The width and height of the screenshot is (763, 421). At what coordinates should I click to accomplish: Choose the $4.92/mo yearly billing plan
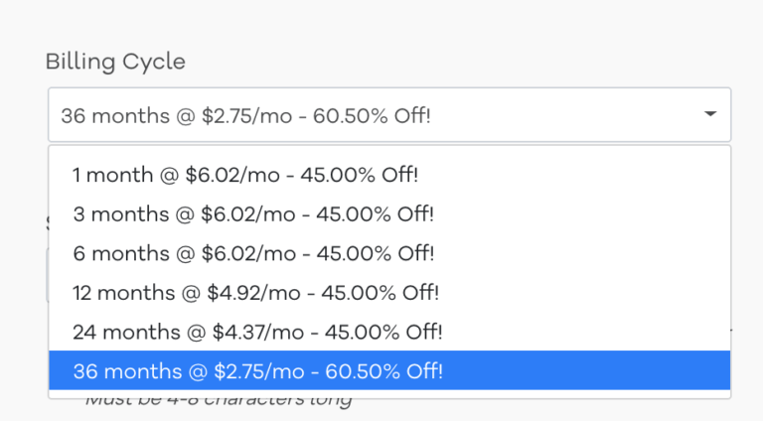(x=389, y=293)
